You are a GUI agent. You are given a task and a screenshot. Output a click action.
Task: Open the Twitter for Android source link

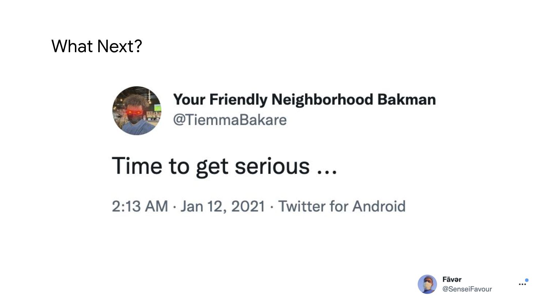(342, 206)
